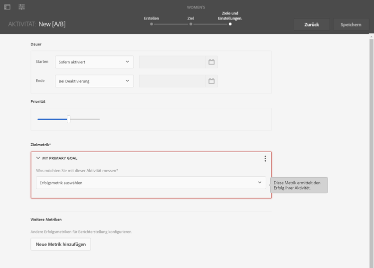Click the 'Dauer' heading
This screenshot has height=268, width=374.
pos(36,44)
